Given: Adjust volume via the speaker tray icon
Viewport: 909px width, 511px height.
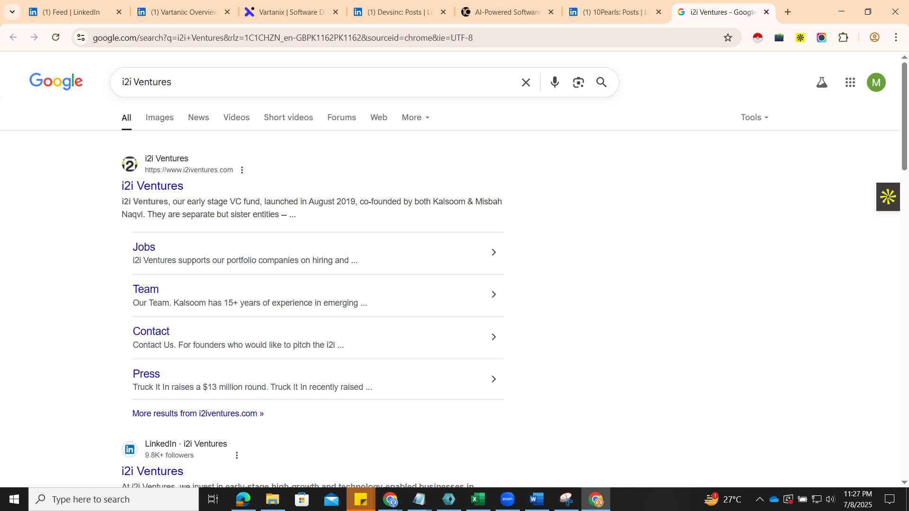Looking at the screenshot, I should click(830, 499).
